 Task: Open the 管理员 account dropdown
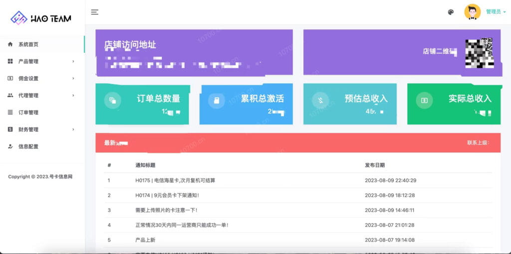[496, 12]
